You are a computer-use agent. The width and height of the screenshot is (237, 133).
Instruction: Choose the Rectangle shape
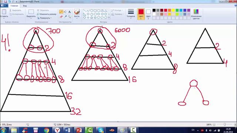point(95,11)
